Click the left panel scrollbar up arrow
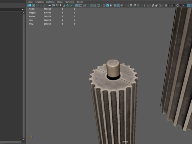The image size is (192, 144). click(x=24, y=13)
